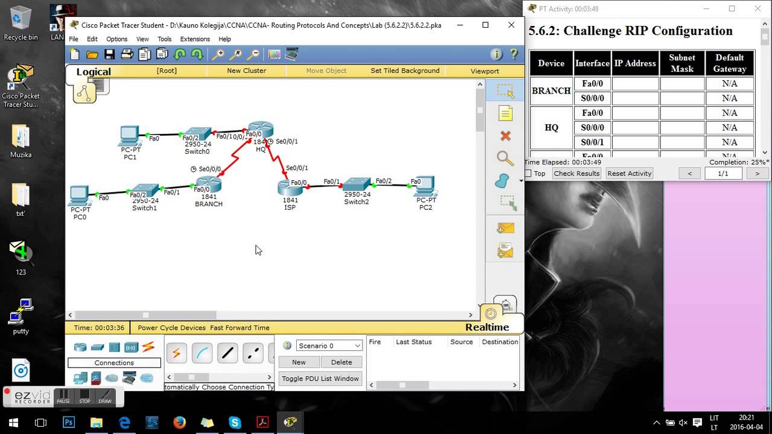Image resolution: width=772 pixels, height=434 pixels.
Task: Choose the Select tool in right toolbar
Action: 505,91
